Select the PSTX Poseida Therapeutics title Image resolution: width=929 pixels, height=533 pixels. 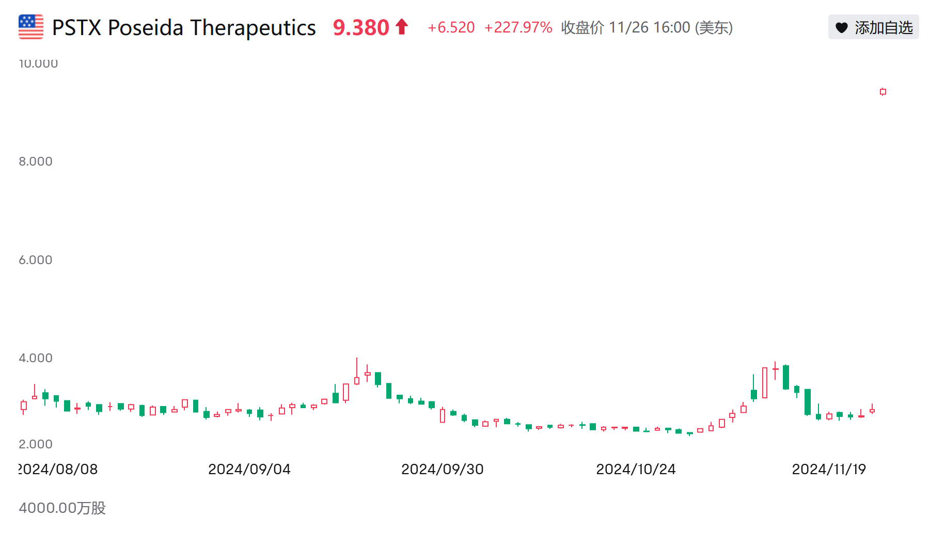pos(184,28)
